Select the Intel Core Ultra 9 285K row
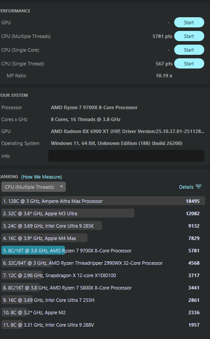Screen dimensions: 210x339 [x=103, y=226]
